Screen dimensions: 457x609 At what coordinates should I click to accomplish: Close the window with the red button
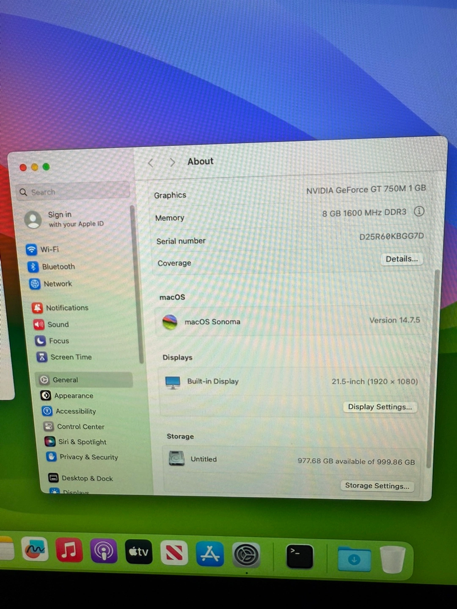tap(23, 167)
